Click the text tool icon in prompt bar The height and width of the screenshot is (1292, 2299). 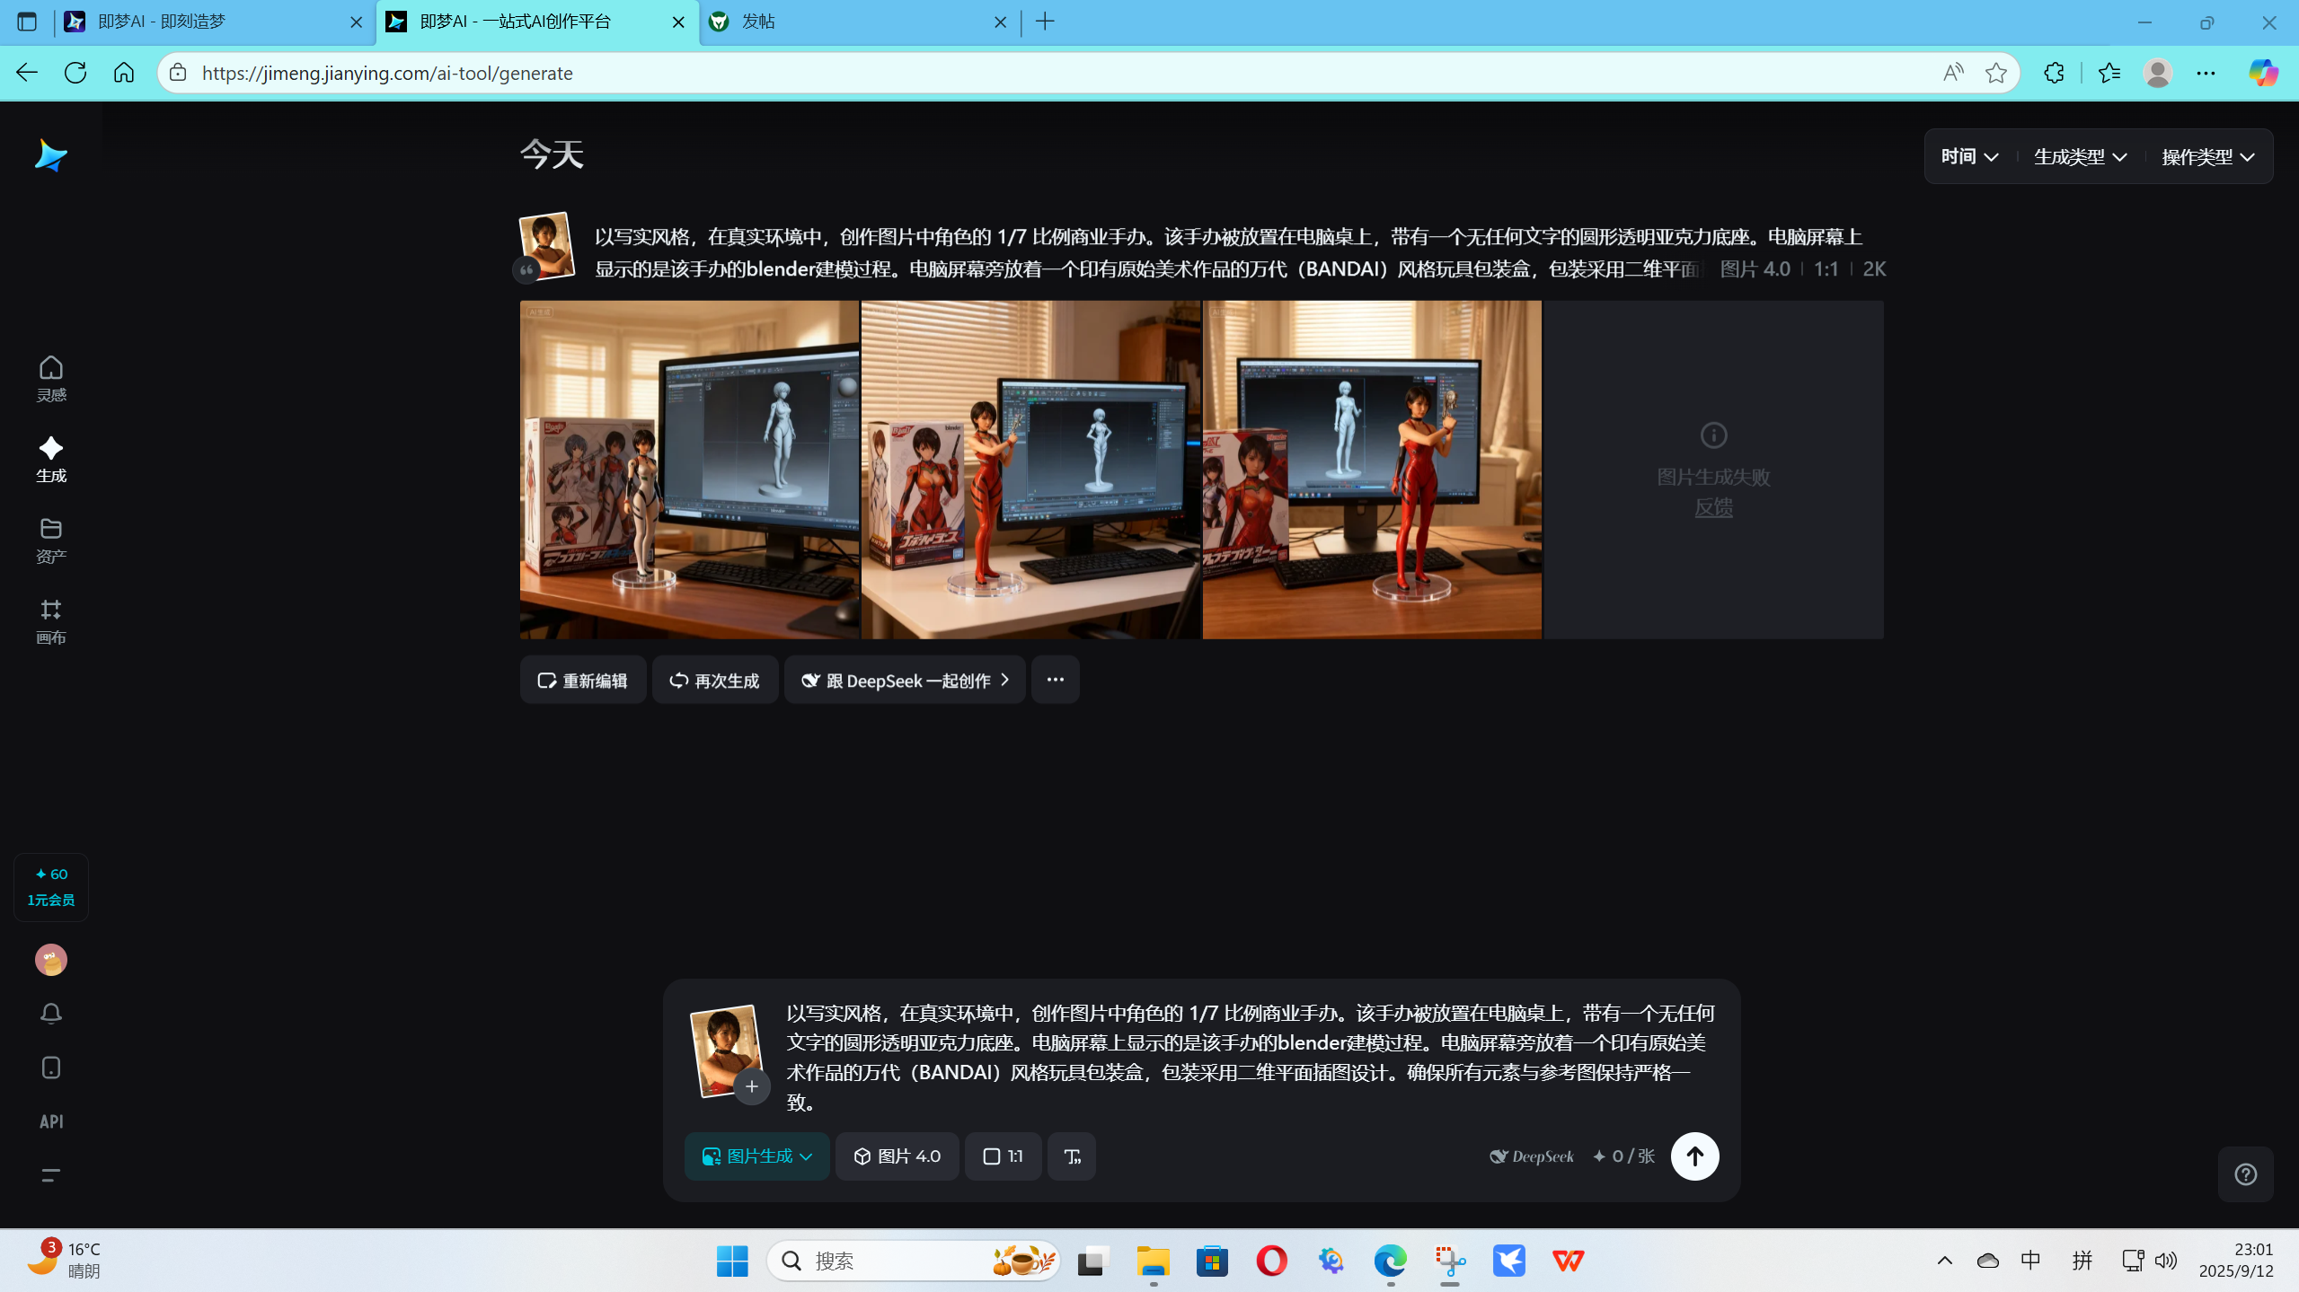[1072, 1156]
